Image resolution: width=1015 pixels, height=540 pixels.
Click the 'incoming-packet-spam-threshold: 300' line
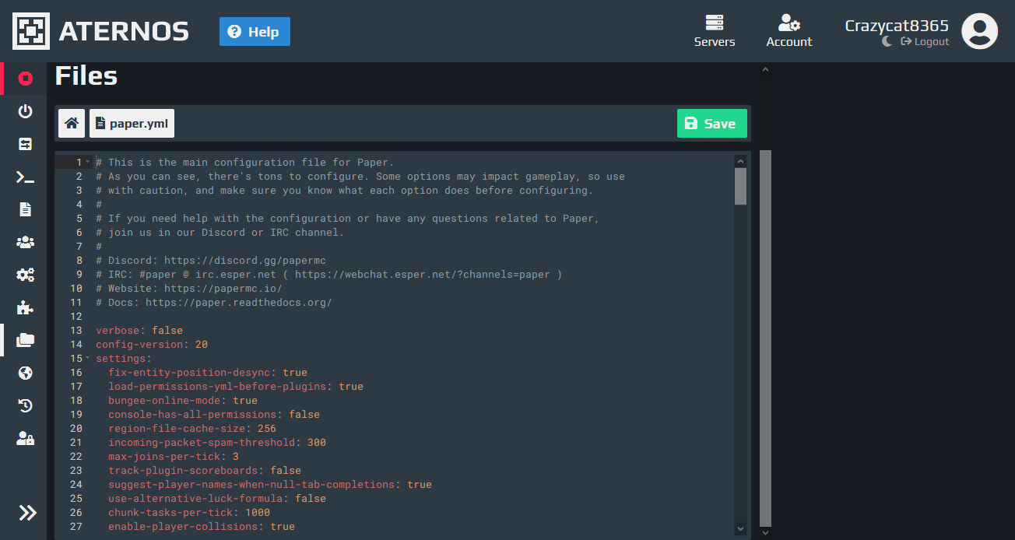point(217,442)
